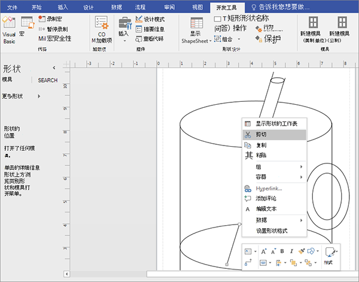
Task: Toggle Italic in the floating mini toolbar
Action: [x=291, y=251]
